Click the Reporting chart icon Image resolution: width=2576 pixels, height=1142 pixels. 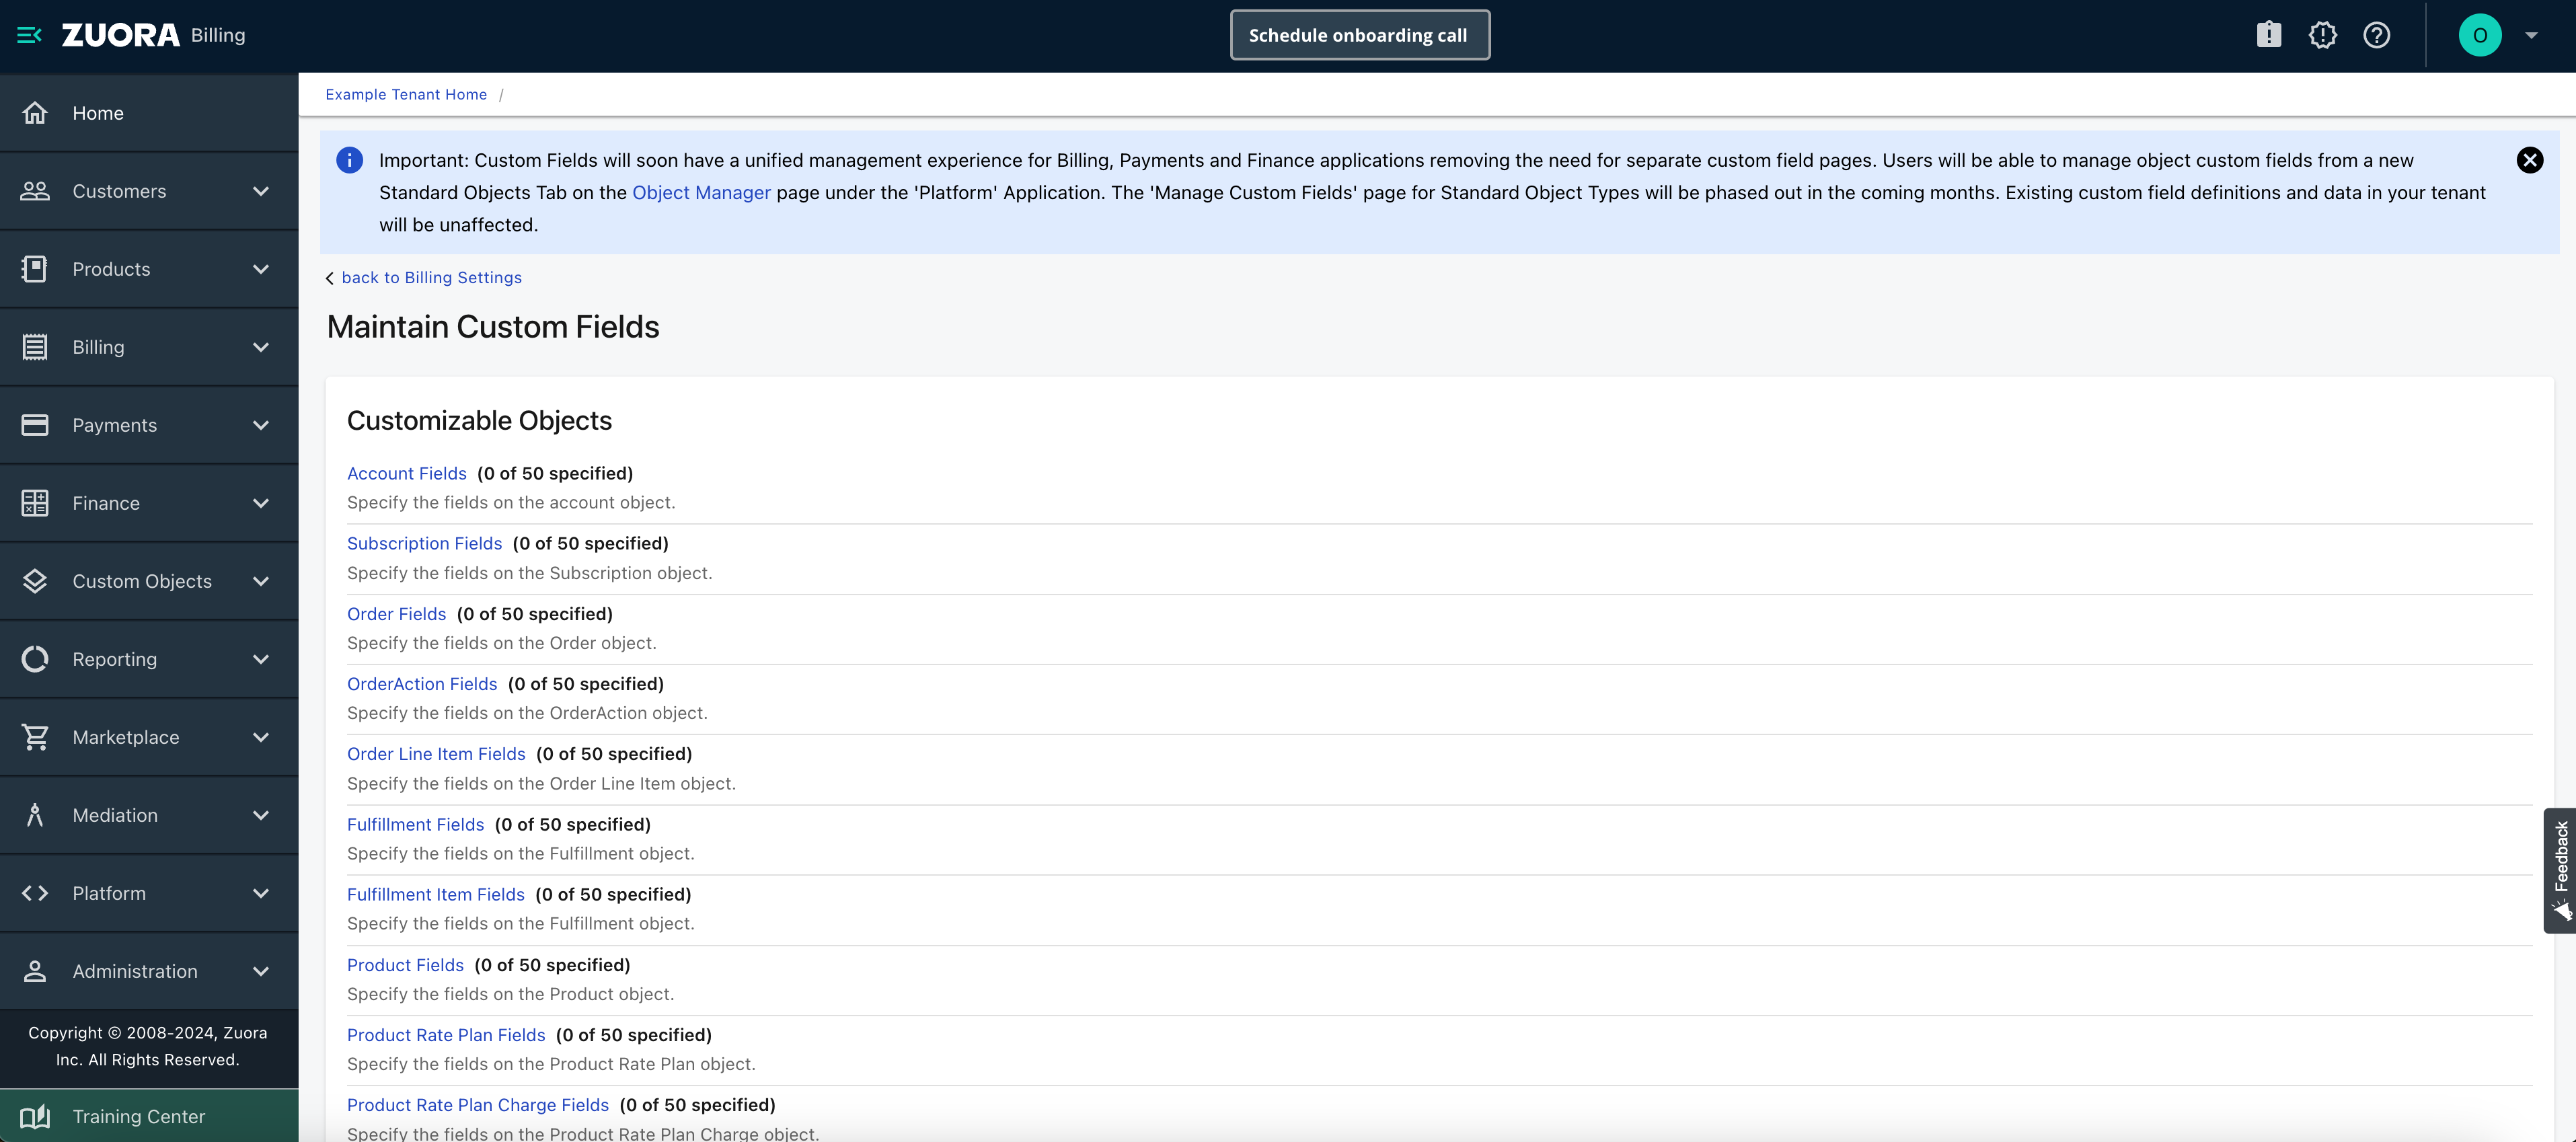[35, 659]
